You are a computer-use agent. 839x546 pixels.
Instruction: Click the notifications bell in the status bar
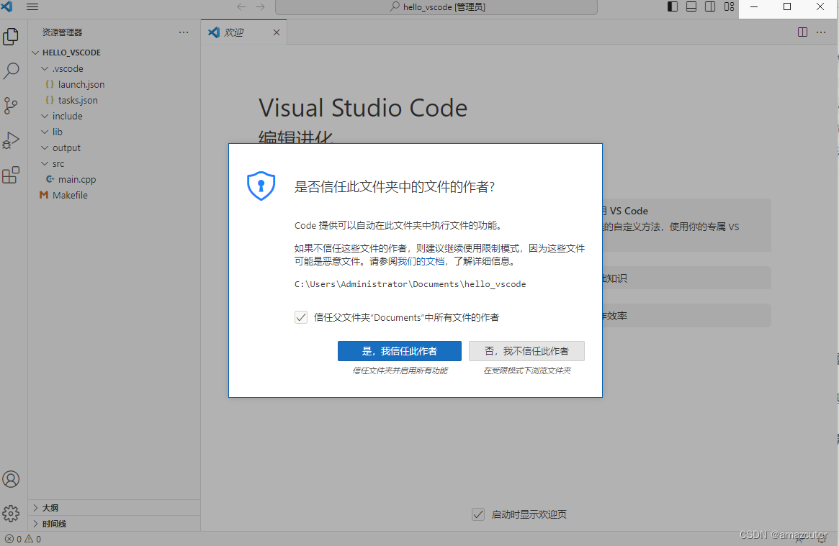pyautogui.click(x=821, y=538)
